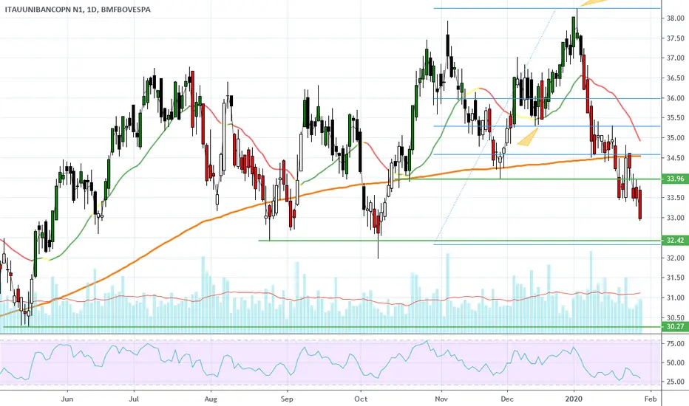
Task: Click the 37.50 price axis value
Action: click(675, 38)
